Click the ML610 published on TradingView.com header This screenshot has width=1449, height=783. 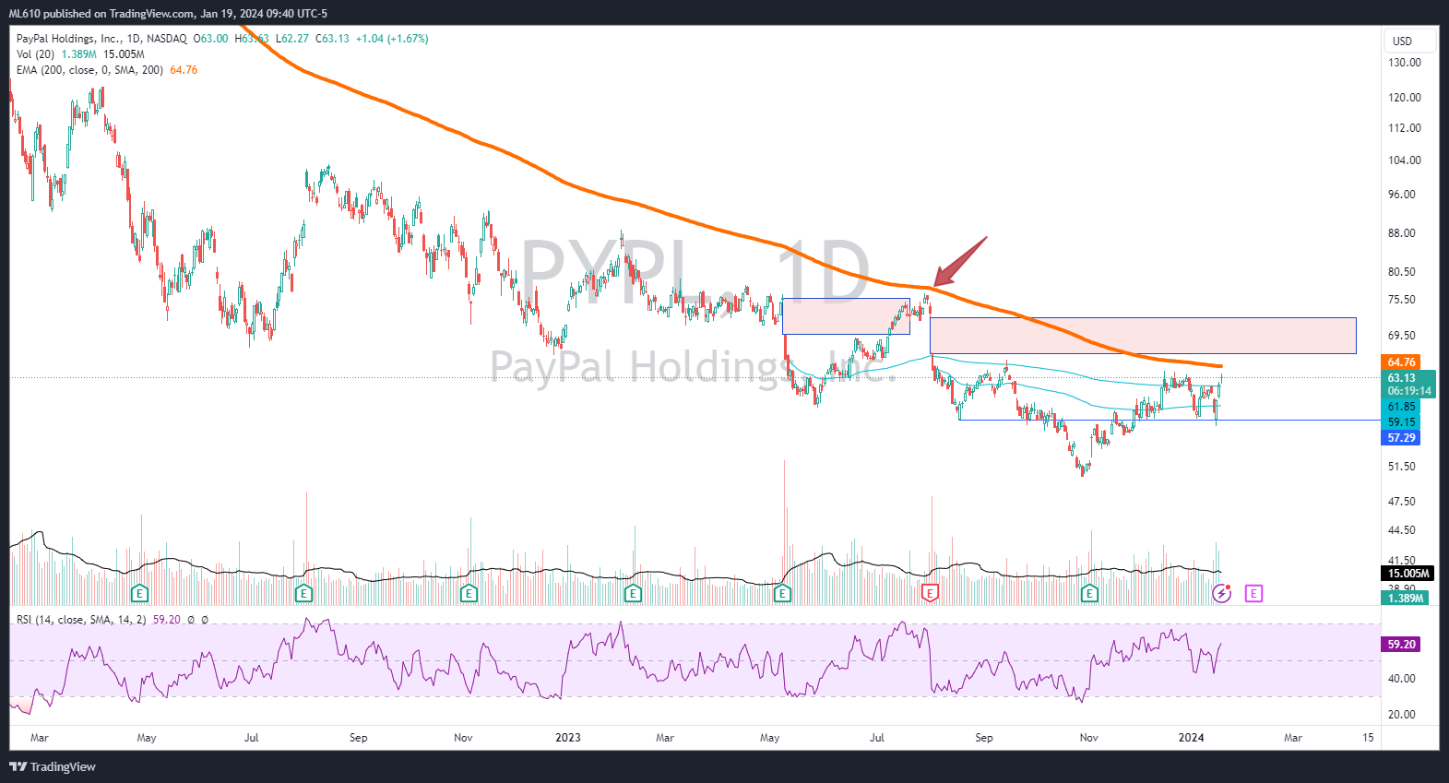tap(168, 14)
